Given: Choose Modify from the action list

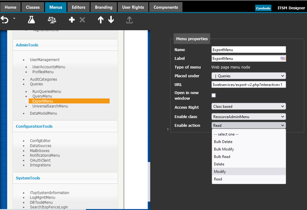Looking at the screenshot, I should coord(220,172).
